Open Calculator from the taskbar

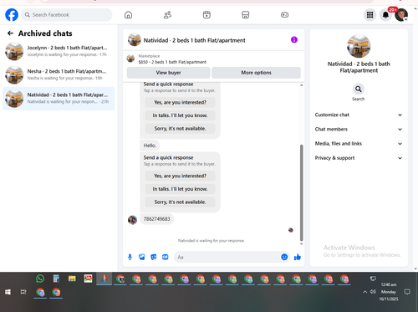coord(56,279)
